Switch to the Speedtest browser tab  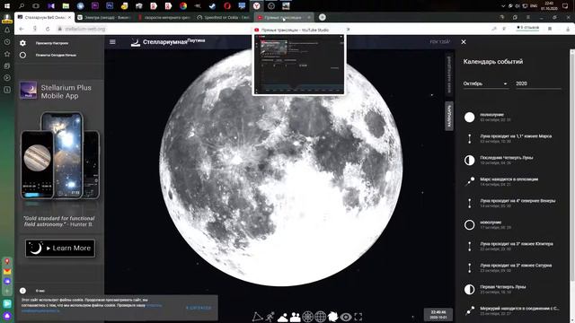[x=225, y=17]
